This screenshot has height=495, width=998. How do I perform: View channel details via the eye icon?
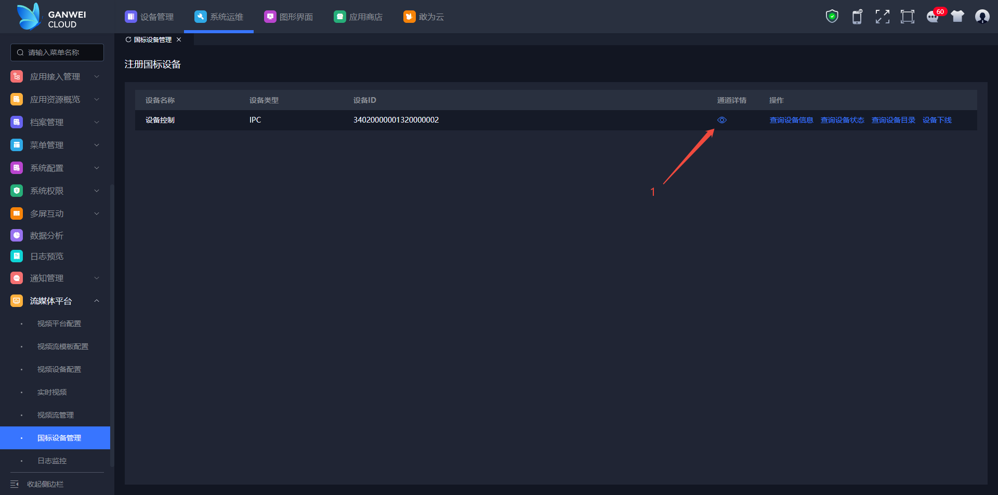click(x=722, y=120)
